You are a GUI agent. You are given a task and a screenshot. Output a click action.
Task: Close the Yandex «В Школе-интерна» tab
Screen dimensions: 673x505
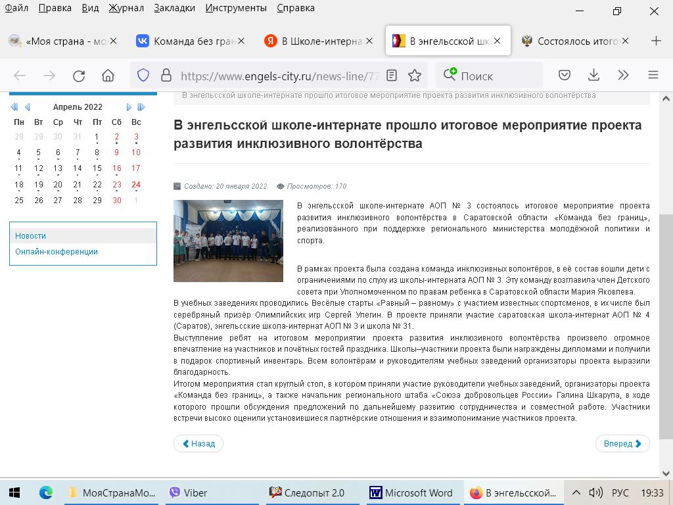click(x=369, y=41)
